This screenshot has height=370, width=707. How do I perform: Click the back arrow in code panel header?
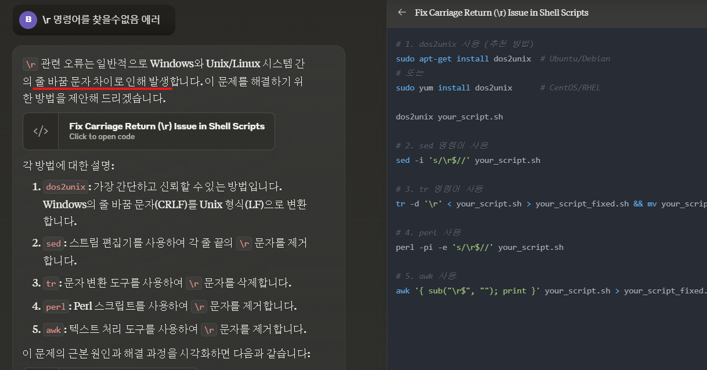point(402,12)
